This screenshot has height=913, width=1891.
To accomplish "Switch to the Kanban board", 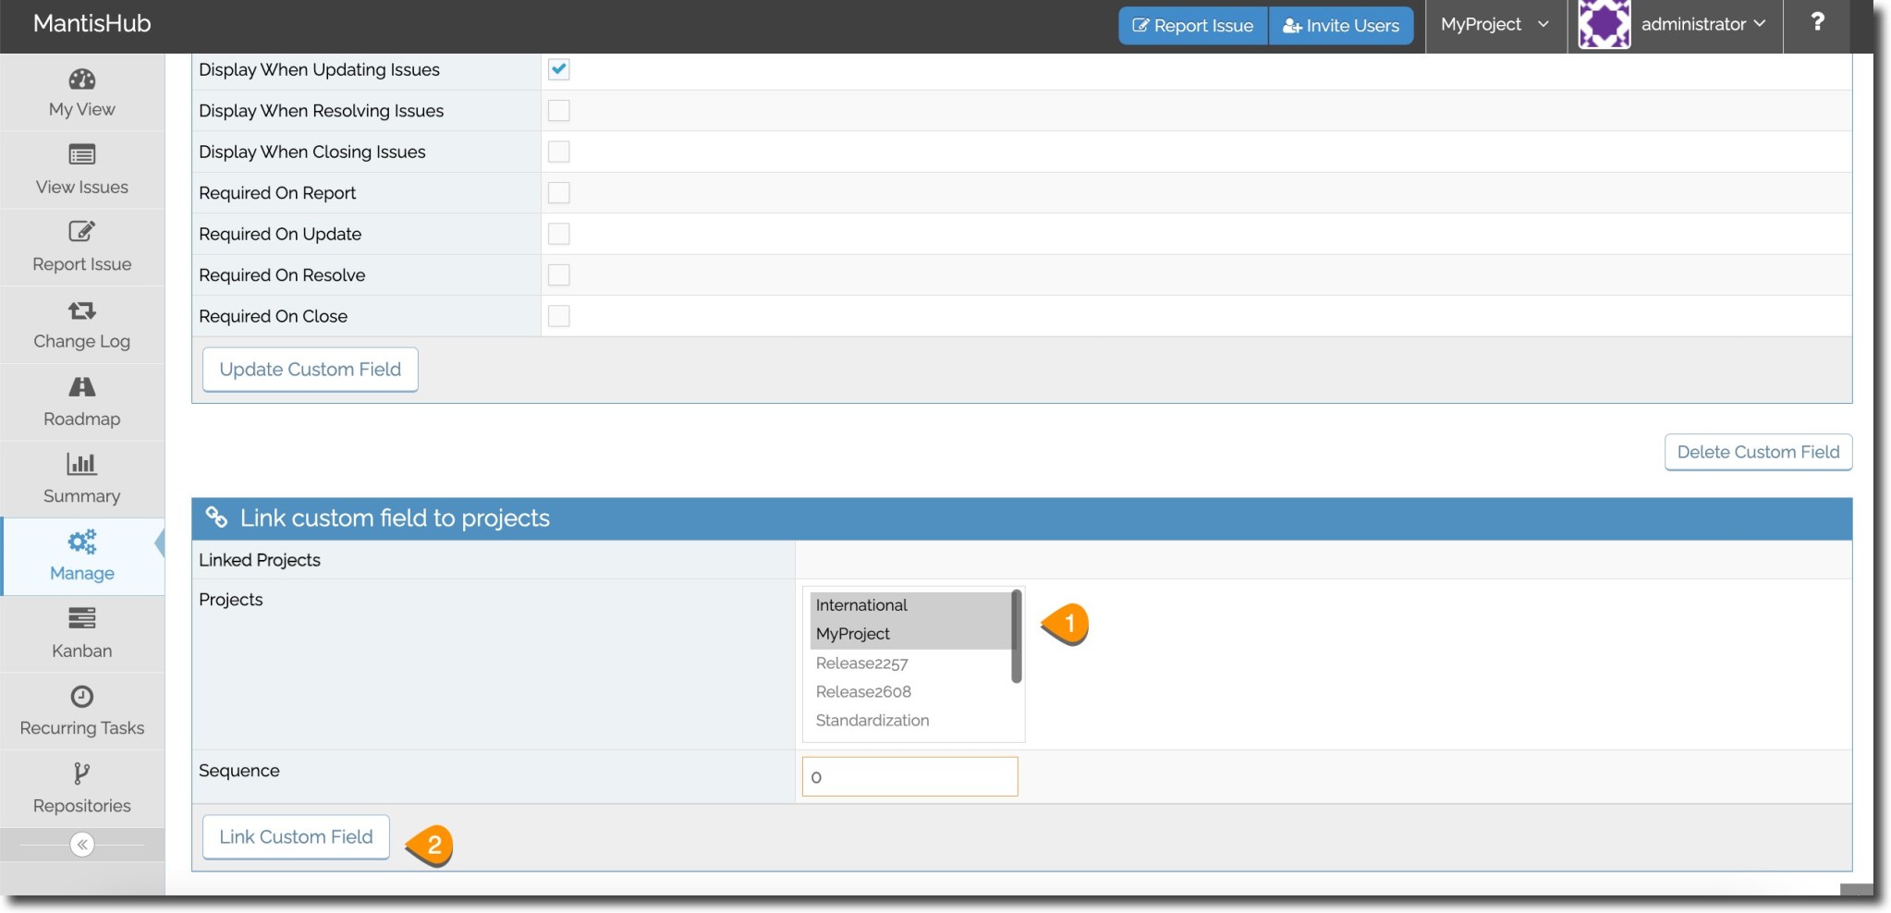I will [81, 634].
